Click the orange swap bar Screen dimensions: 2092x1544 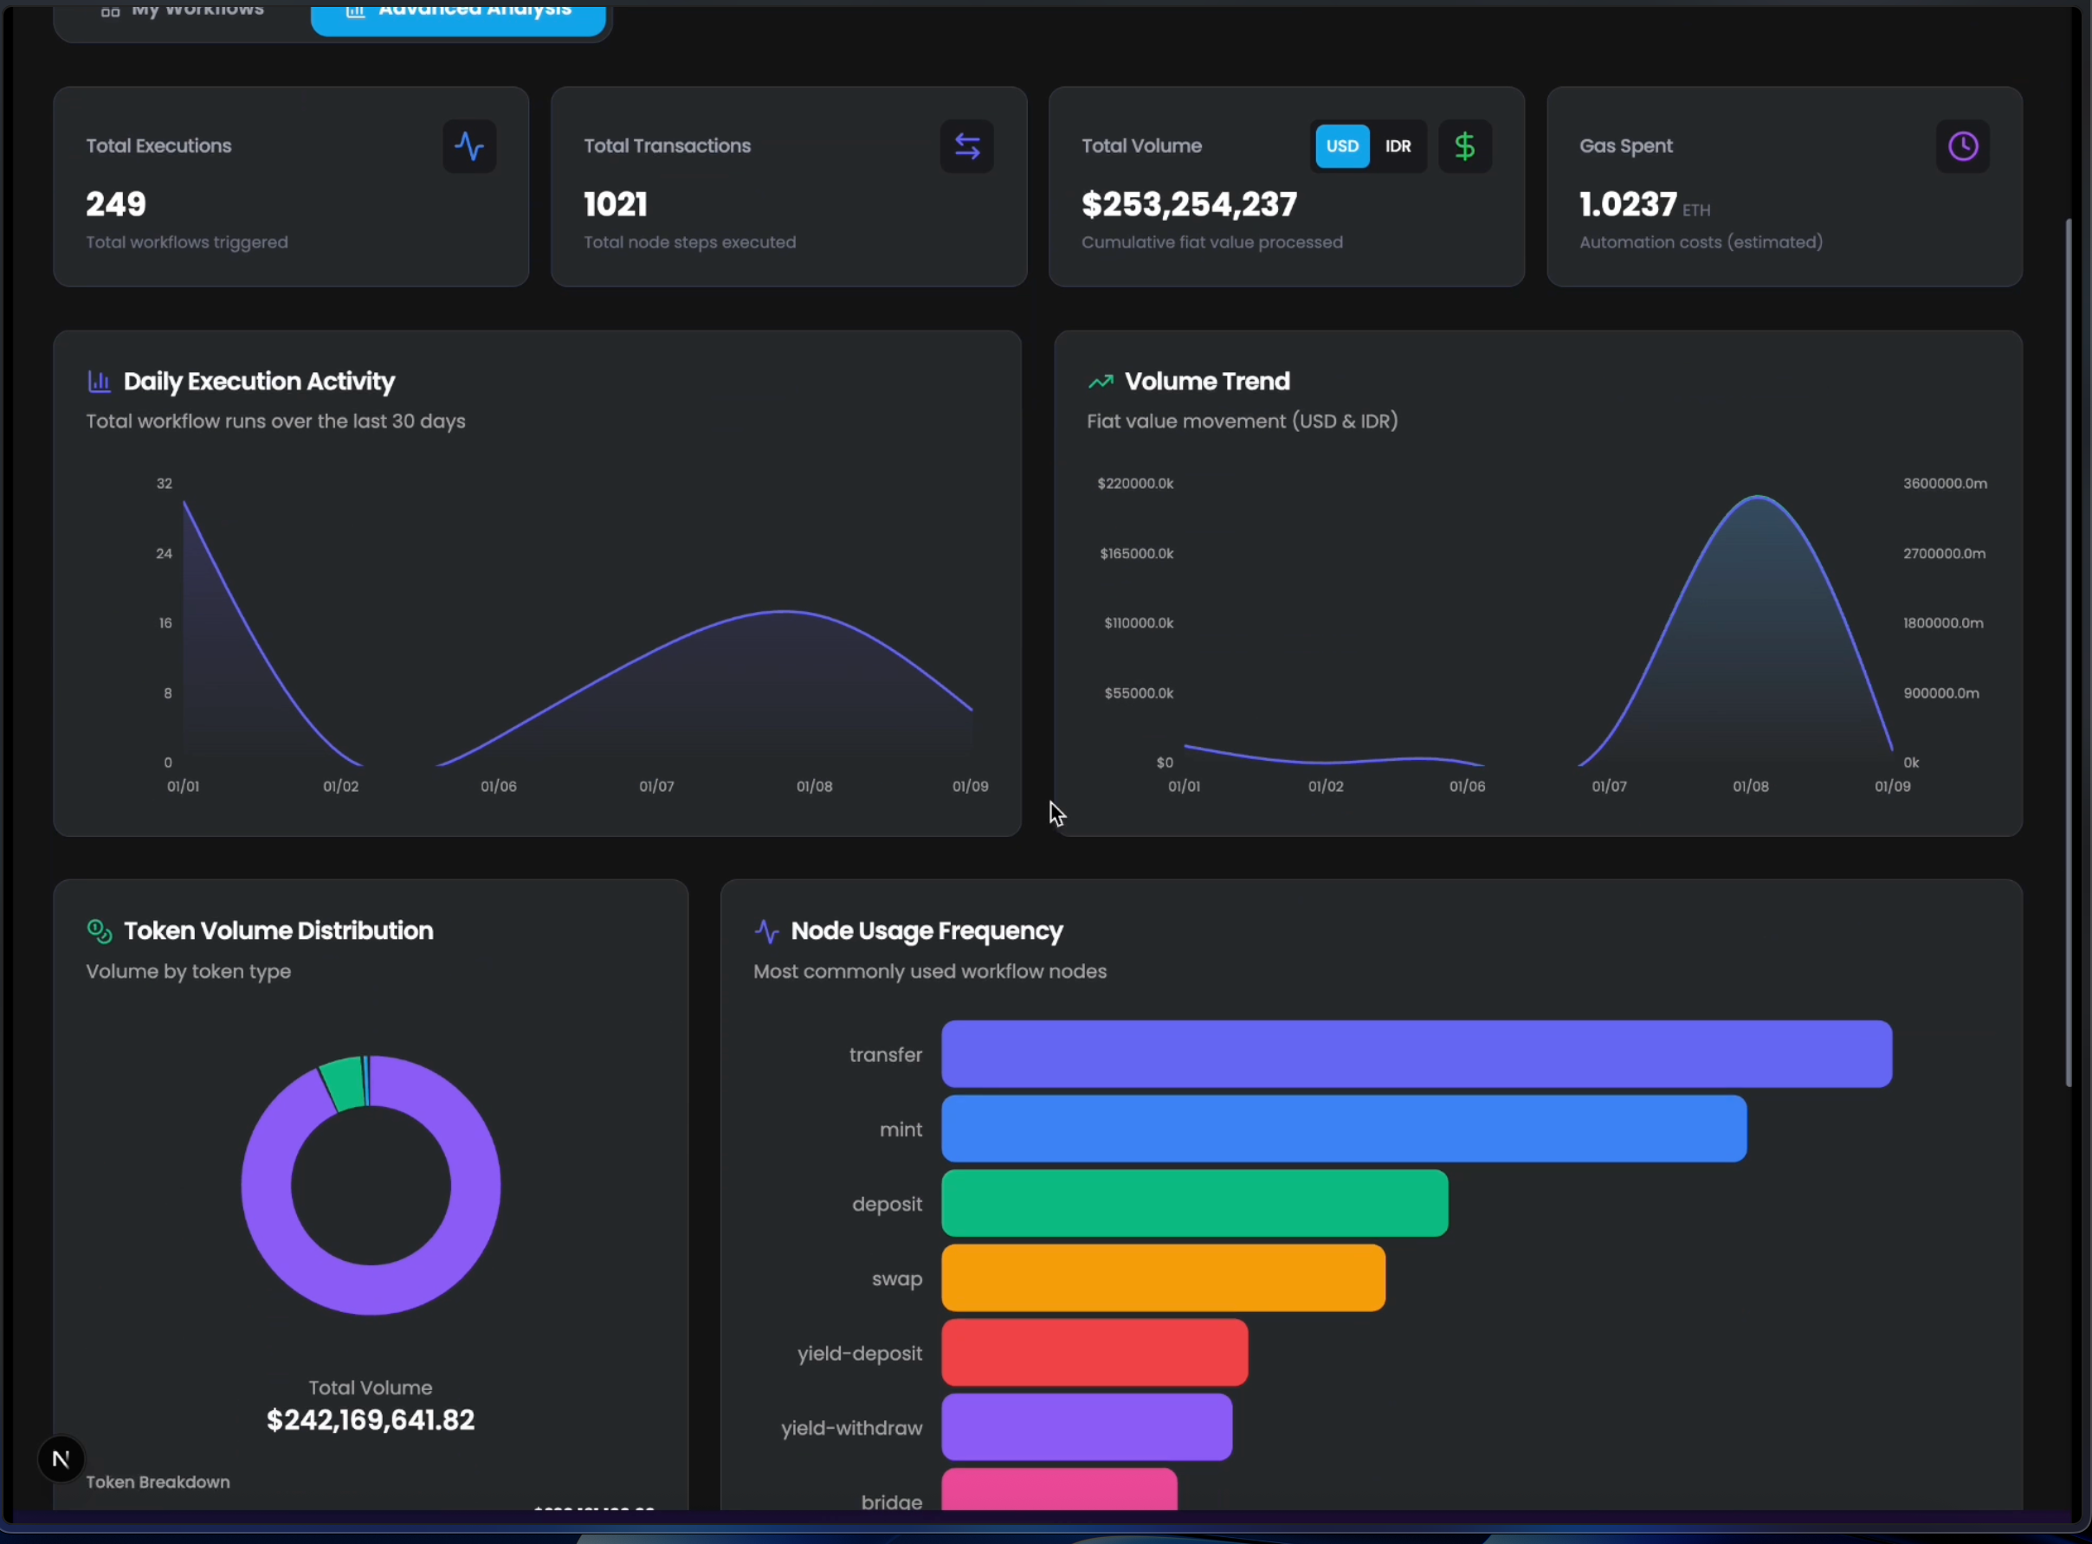[x=1162, y=1278]
